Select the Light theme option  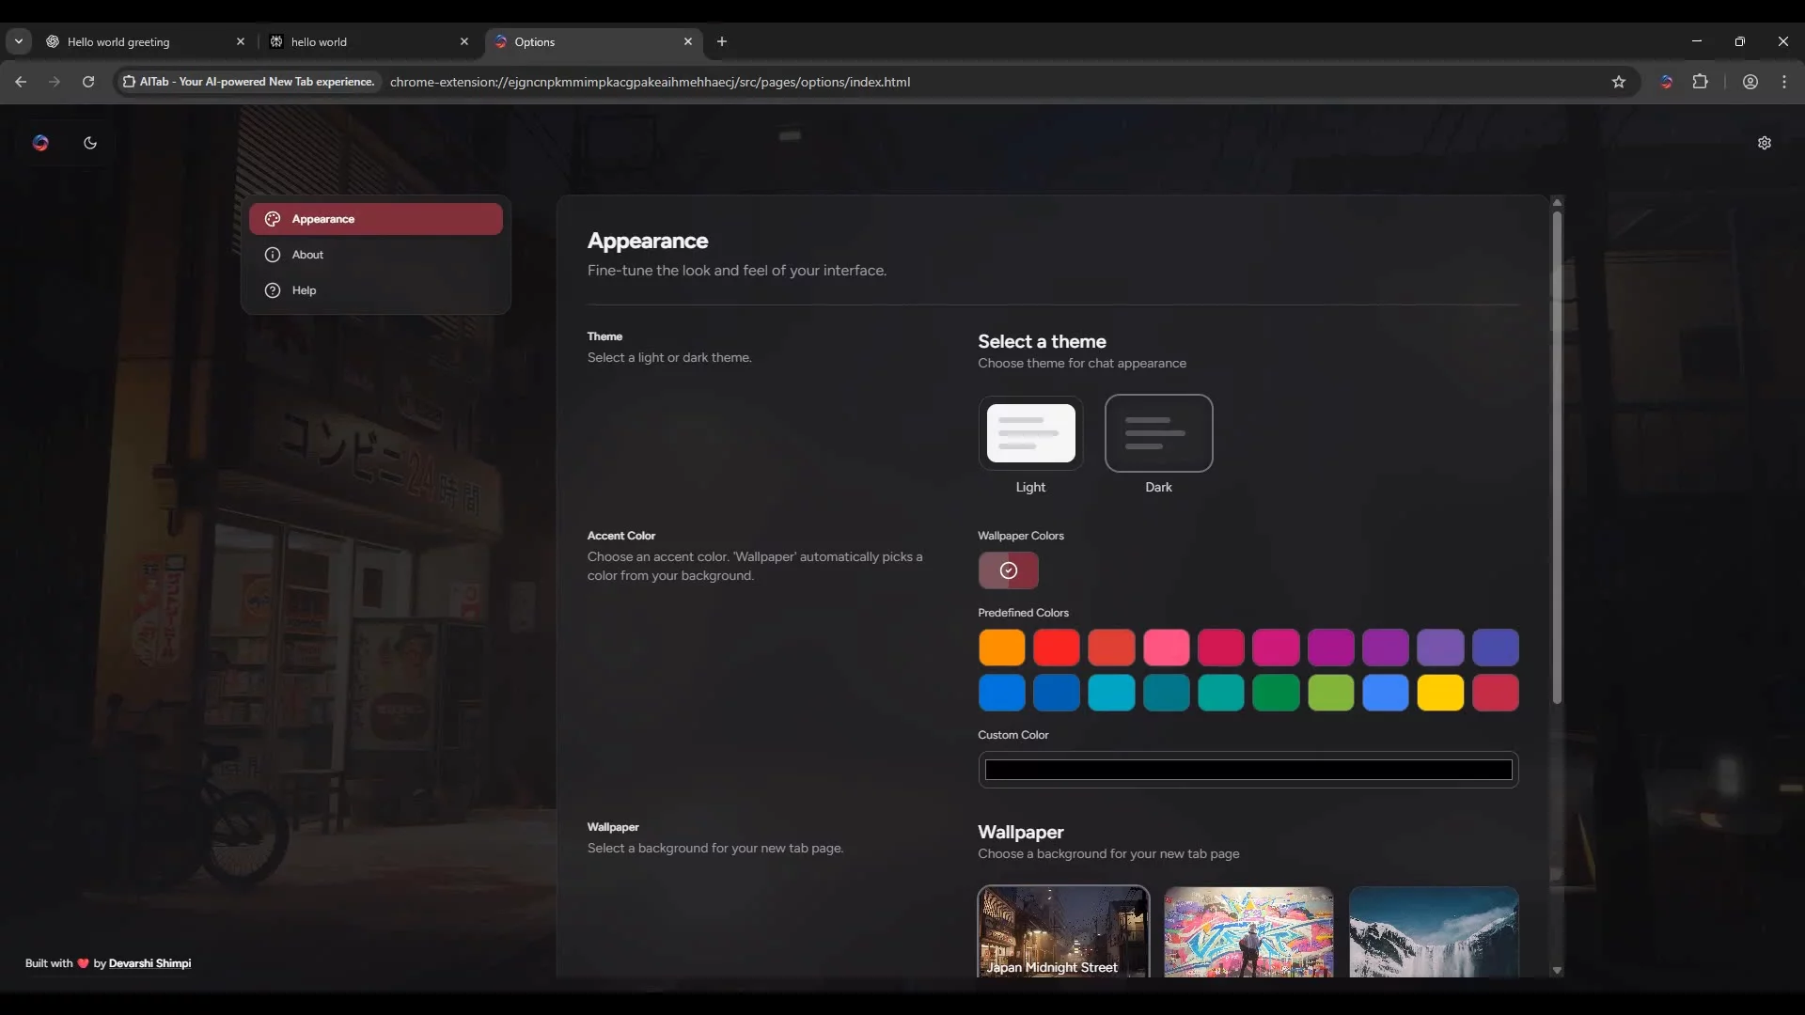(1031, 433)
